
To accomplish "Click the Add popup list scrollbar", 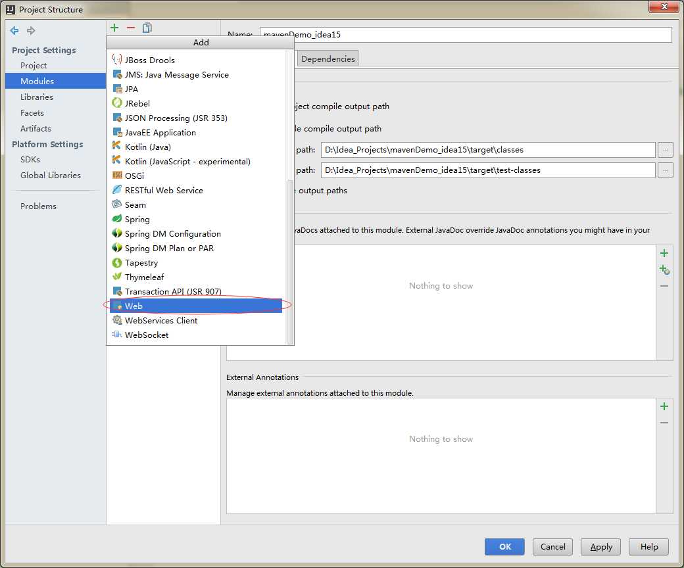I will [289, 262].
